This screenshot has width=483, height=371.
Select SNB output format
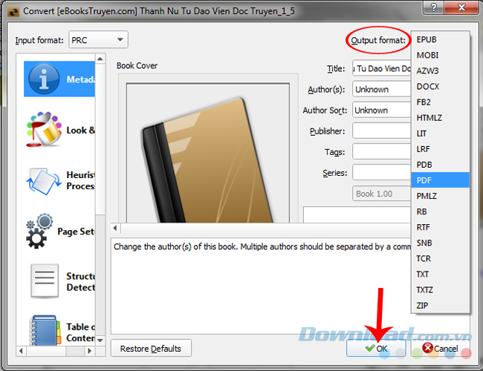click(x=440, y=243)
